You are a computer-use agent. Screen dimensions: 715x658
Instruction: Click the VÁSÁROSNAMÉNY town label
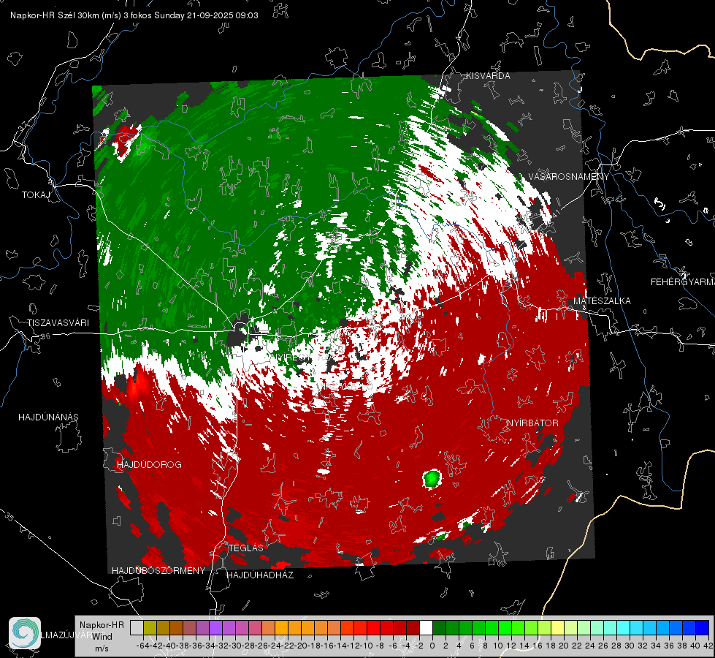(569, 177)
